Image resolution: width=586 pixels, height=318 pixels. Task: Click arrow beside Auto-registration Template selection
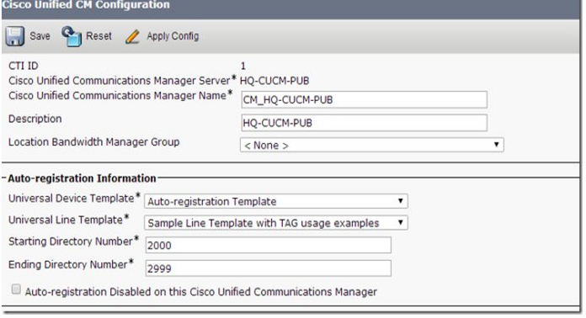(400, 201)
